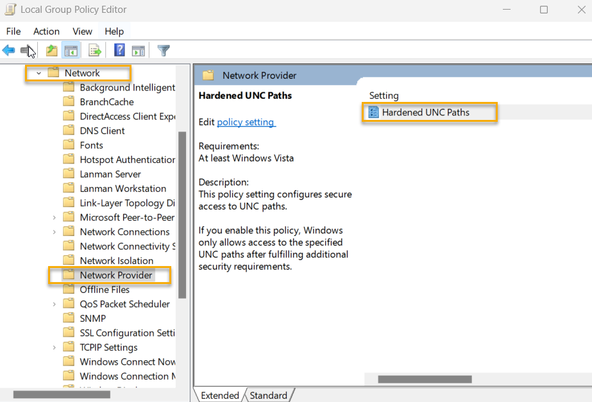Toggle the Show/Hide Console Tree icon
The width and height of the screenshot is (592, 402).
pyautogui.click(x=71, y=50)
